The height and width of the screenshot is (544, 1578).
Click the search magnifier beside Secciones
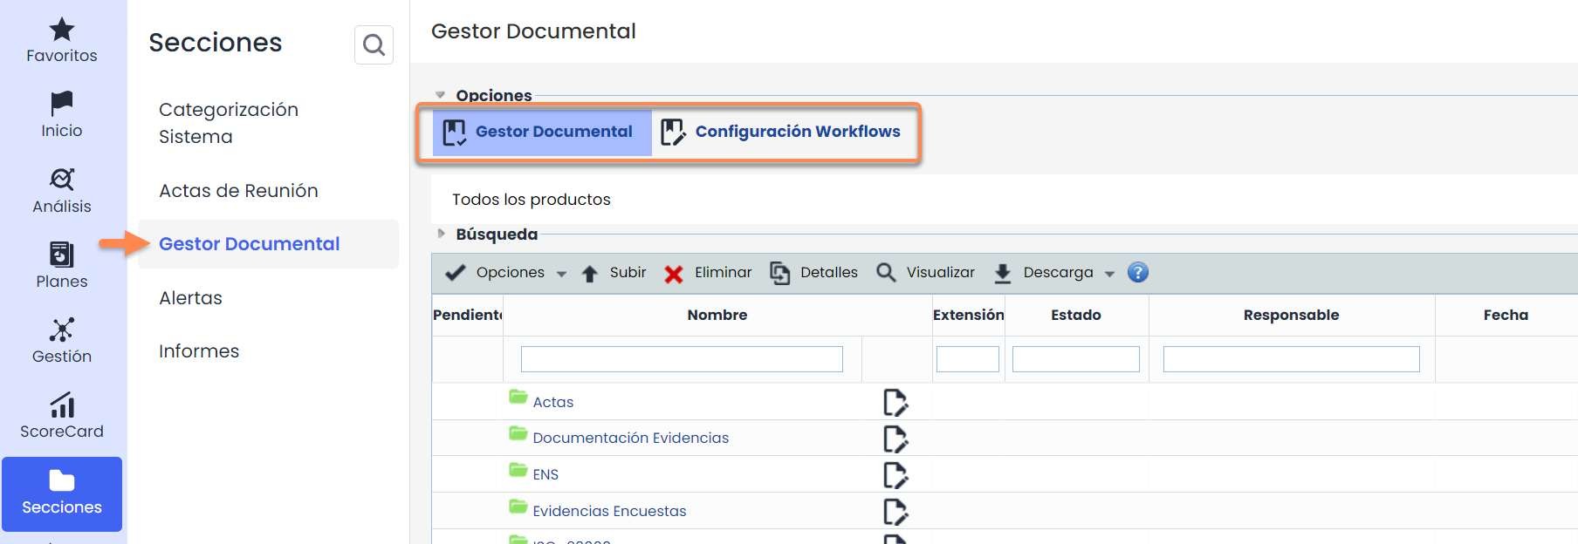374,44
